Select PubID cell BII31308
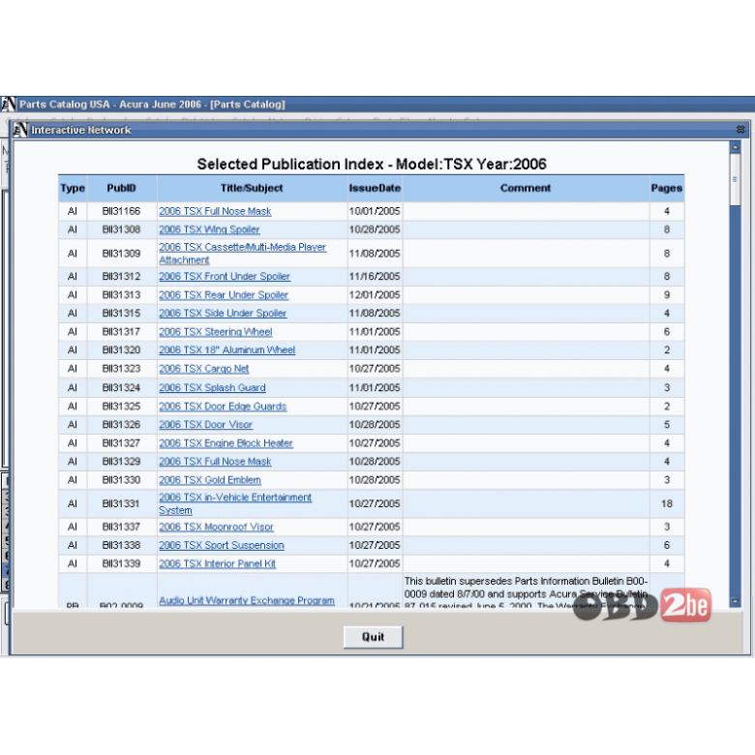Viewport: 755px width, 755px height. pos(121,229)
